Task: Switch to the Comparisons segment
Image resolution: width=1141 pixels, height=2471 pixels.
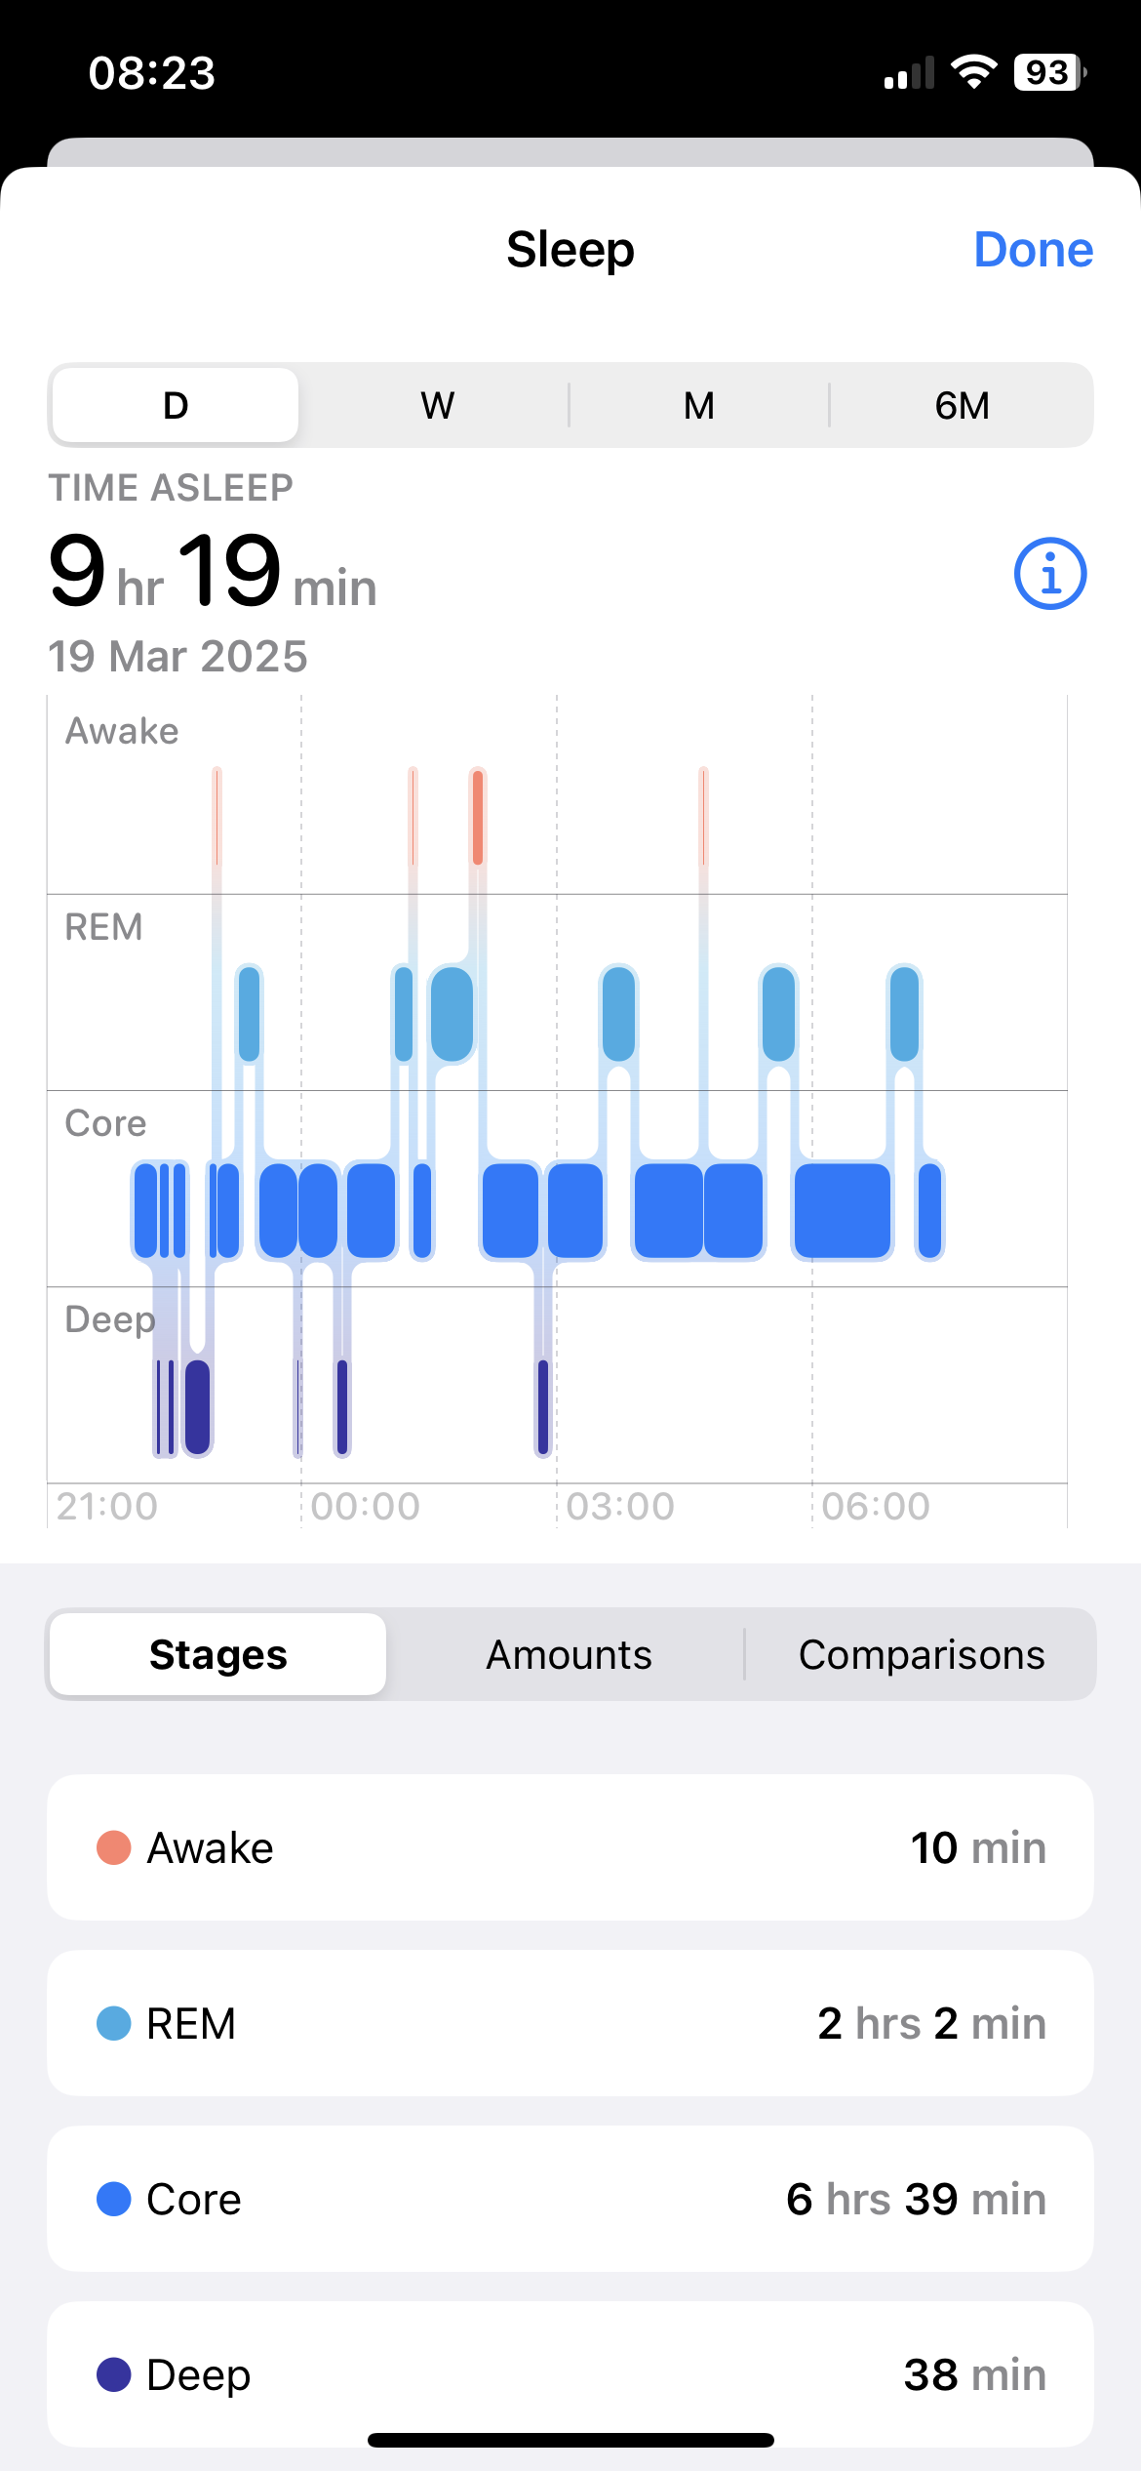Action: 921,1654
